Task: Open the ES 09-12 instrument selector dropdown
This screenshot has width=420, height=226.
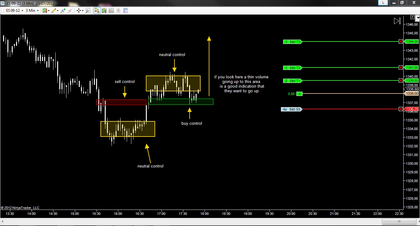Action: click(15, 11)
